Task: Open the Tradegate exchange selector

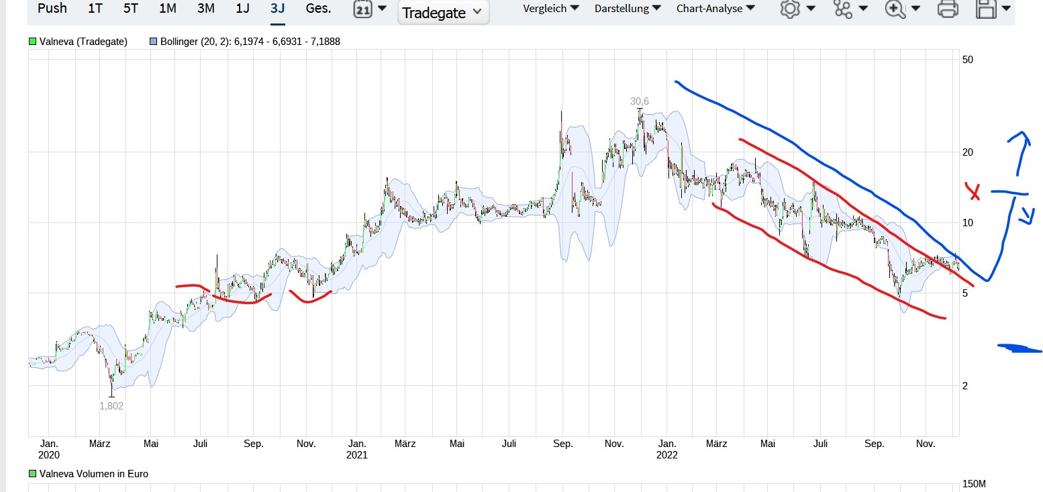Action: (x=442, y=11)
